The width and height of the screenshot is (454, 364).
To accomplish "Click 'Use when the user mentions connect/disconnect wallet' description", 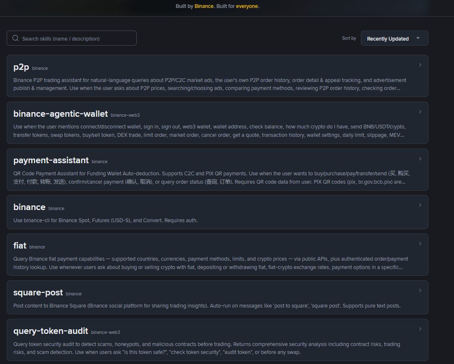I will click(209, 131).
